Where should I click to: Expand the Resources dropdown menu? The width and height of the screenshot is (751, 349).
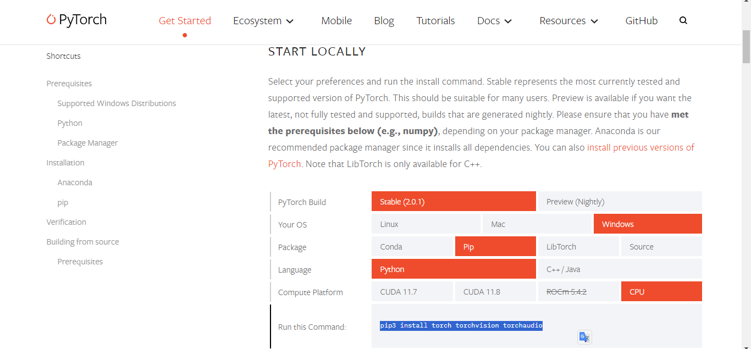[x=568, y=20]
